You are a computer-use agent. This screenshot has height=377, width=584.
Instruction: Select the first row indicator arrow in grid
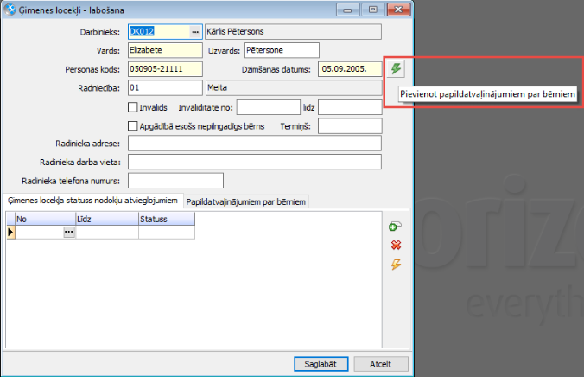click(10, 232)
